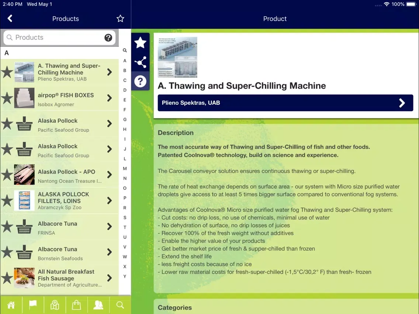Star All Natural Breakfast Fish Sausage
Screen dimensions: 419x314
(7, 278)
